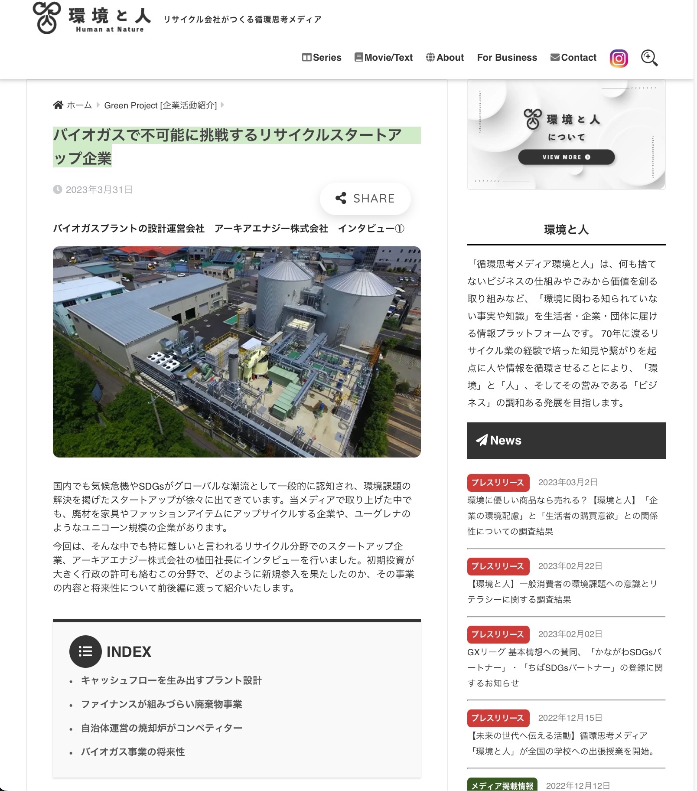The height and width of the screenshot is (791, 697).
Task: Click the paper plane News icon
Action: click(482, 440)
